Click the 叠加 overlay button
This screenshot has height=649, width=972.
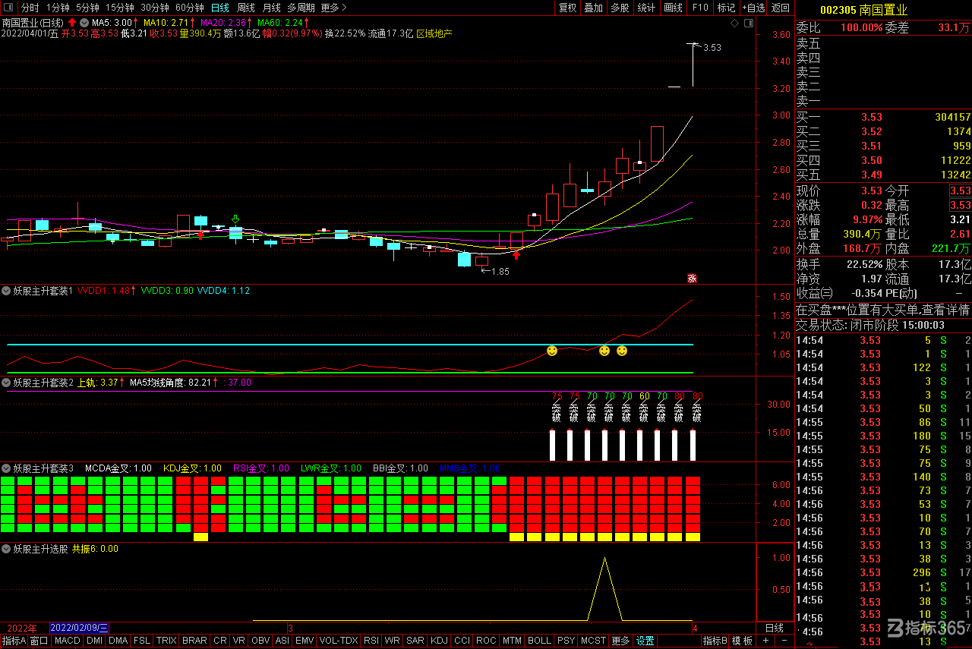click(x=593, y=8)
